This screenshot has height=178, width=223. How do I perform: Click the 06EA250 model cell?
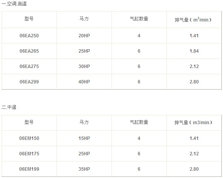click(x=29, y=35)
